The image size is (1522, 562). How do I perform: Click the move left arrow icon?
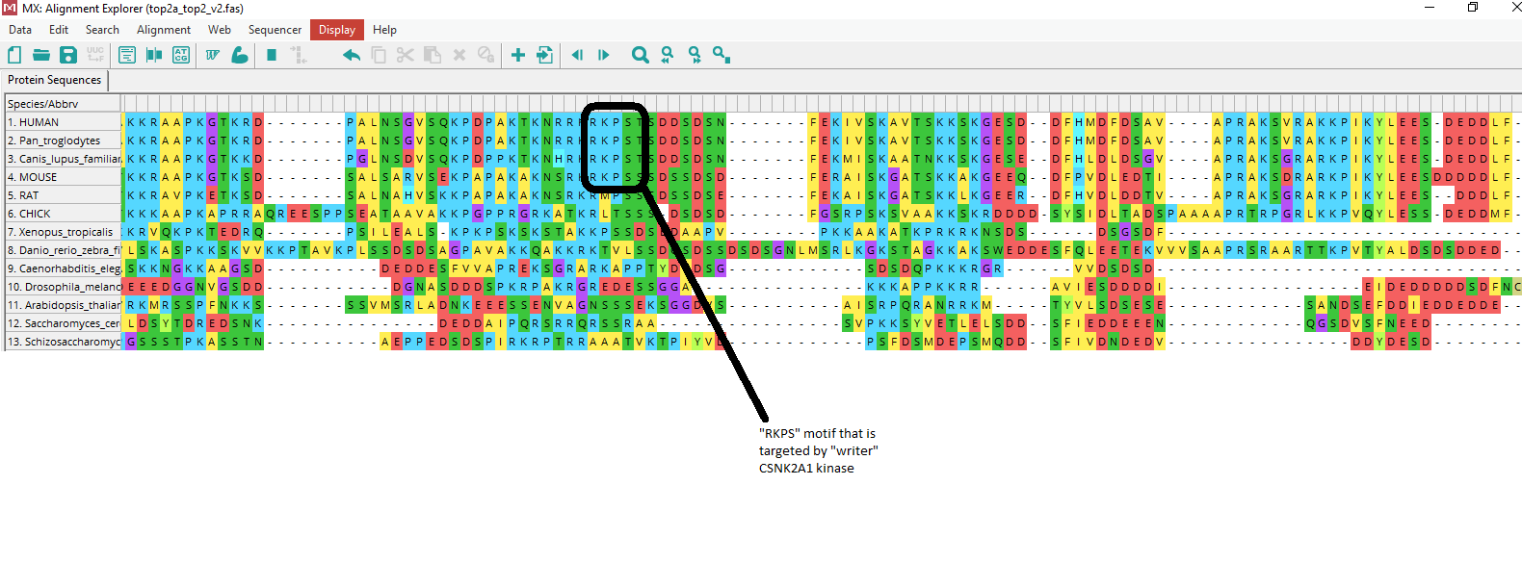point(577,56)
